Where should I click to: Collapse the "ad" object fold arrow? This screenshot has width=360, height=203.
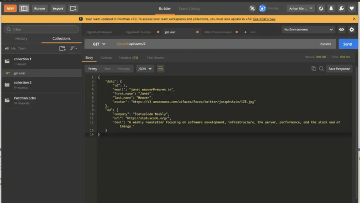click(95, 110)
